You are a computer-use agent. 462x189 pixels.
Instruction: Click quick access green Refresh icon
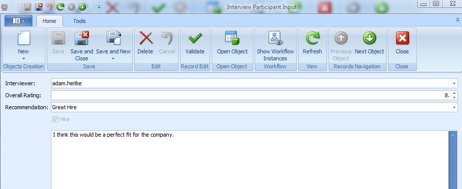tap(60, 7)
